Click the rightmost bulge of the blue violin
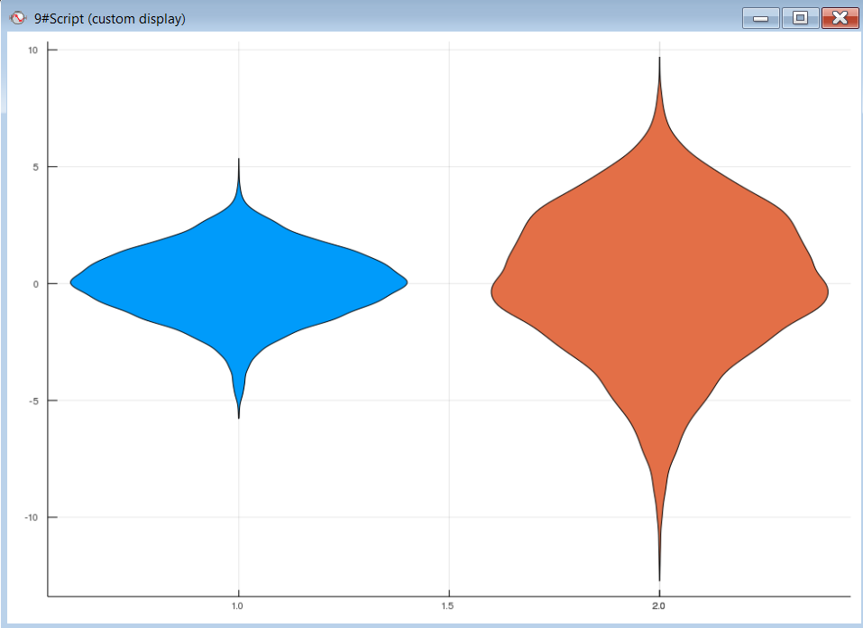 tap(403, 282)
